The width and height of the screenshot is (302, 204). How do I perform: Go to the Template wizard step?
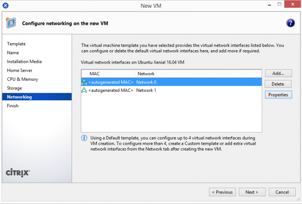(x=16, y=44)
